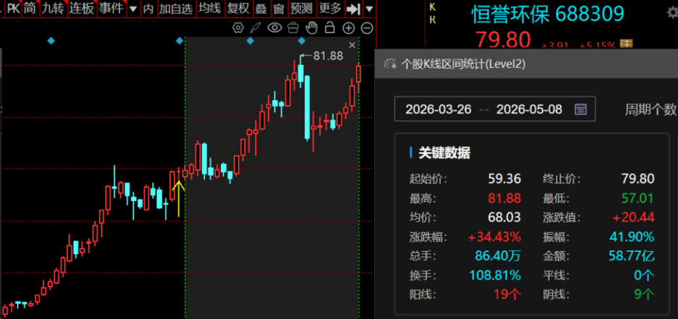Select the hand pan tool
The height and width of the screenshot is (319, 678).
[311, 28]
